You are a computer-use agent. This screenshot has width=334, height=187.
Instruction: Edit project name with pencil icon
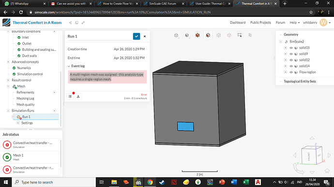tap(83, 23)
